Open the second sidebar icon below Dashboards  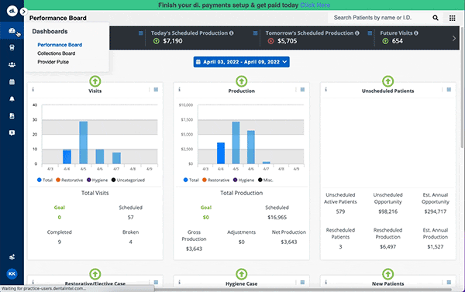(x=12, y=47)
